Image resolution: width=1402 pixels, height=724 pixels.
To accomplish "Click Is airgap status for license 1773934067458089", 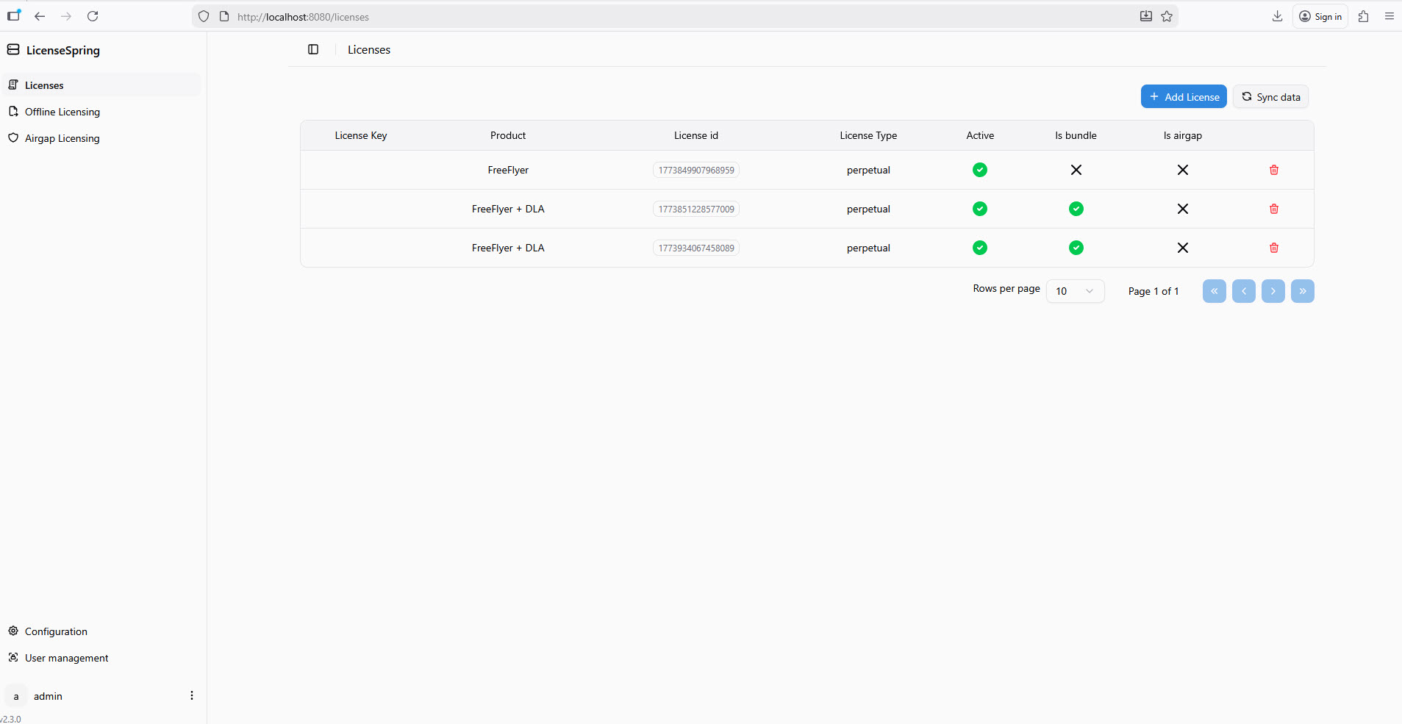I will (x=1182, y=248).
